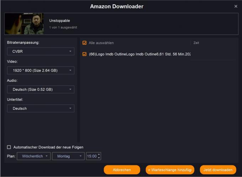Viewport: 242px width, 177px height.
Task: Increase the 15:00 time with up arrow
Action: 99,155
